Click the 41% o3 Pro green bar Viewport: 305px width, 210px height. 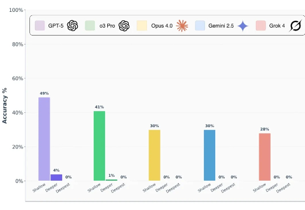pyautogui.click(x=99, y=146)
